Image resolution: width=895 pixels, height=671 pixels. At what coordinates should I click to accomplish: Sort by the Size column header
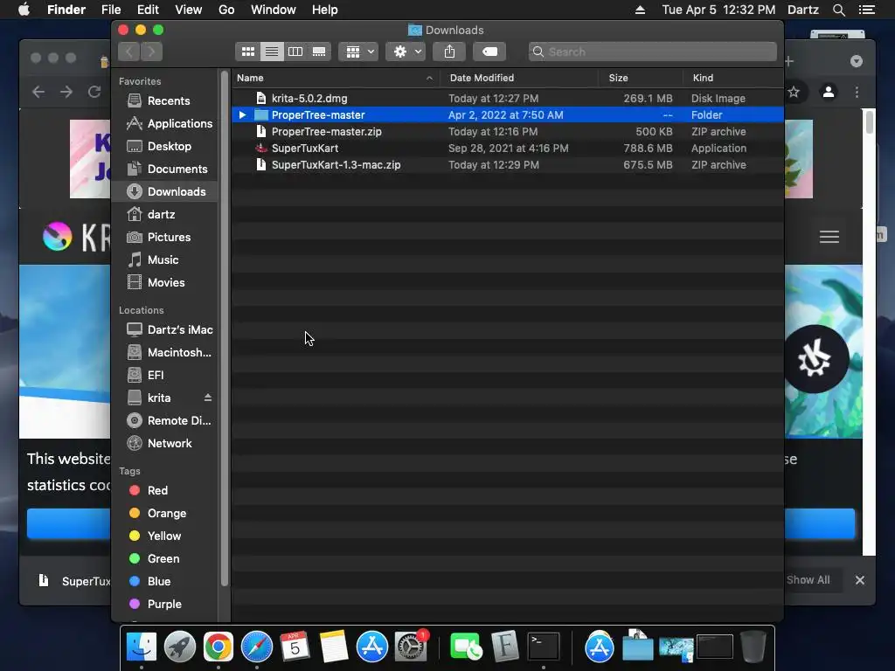(641, 78)
